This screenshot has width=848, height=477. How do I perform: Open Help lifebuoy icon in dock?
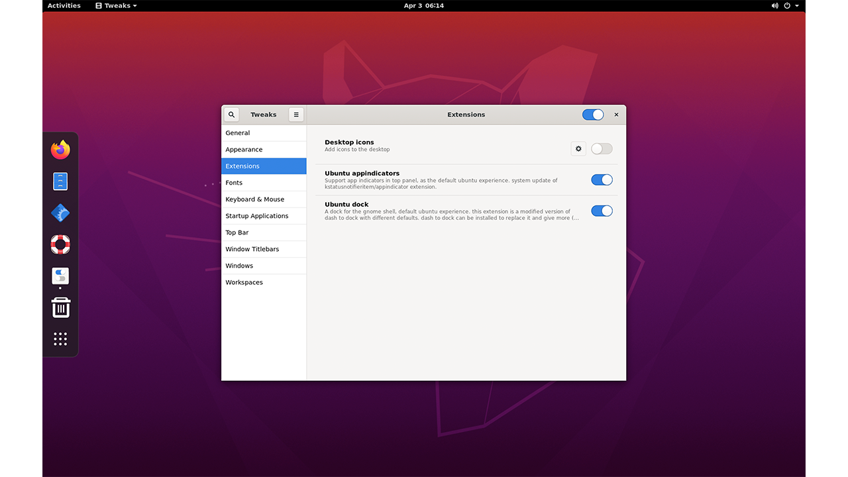pos(60,244)
